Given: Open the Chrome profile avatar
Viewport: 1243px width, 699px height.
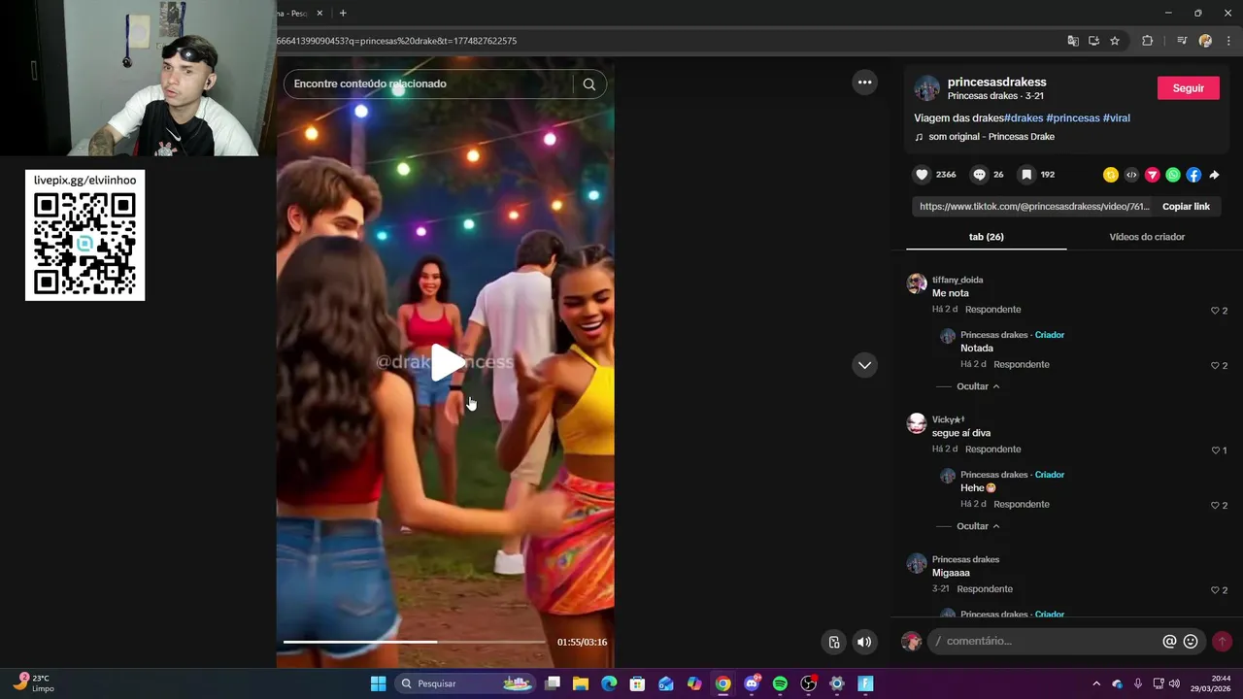Looking at the screenshot, I should [x=1205, y=41].
